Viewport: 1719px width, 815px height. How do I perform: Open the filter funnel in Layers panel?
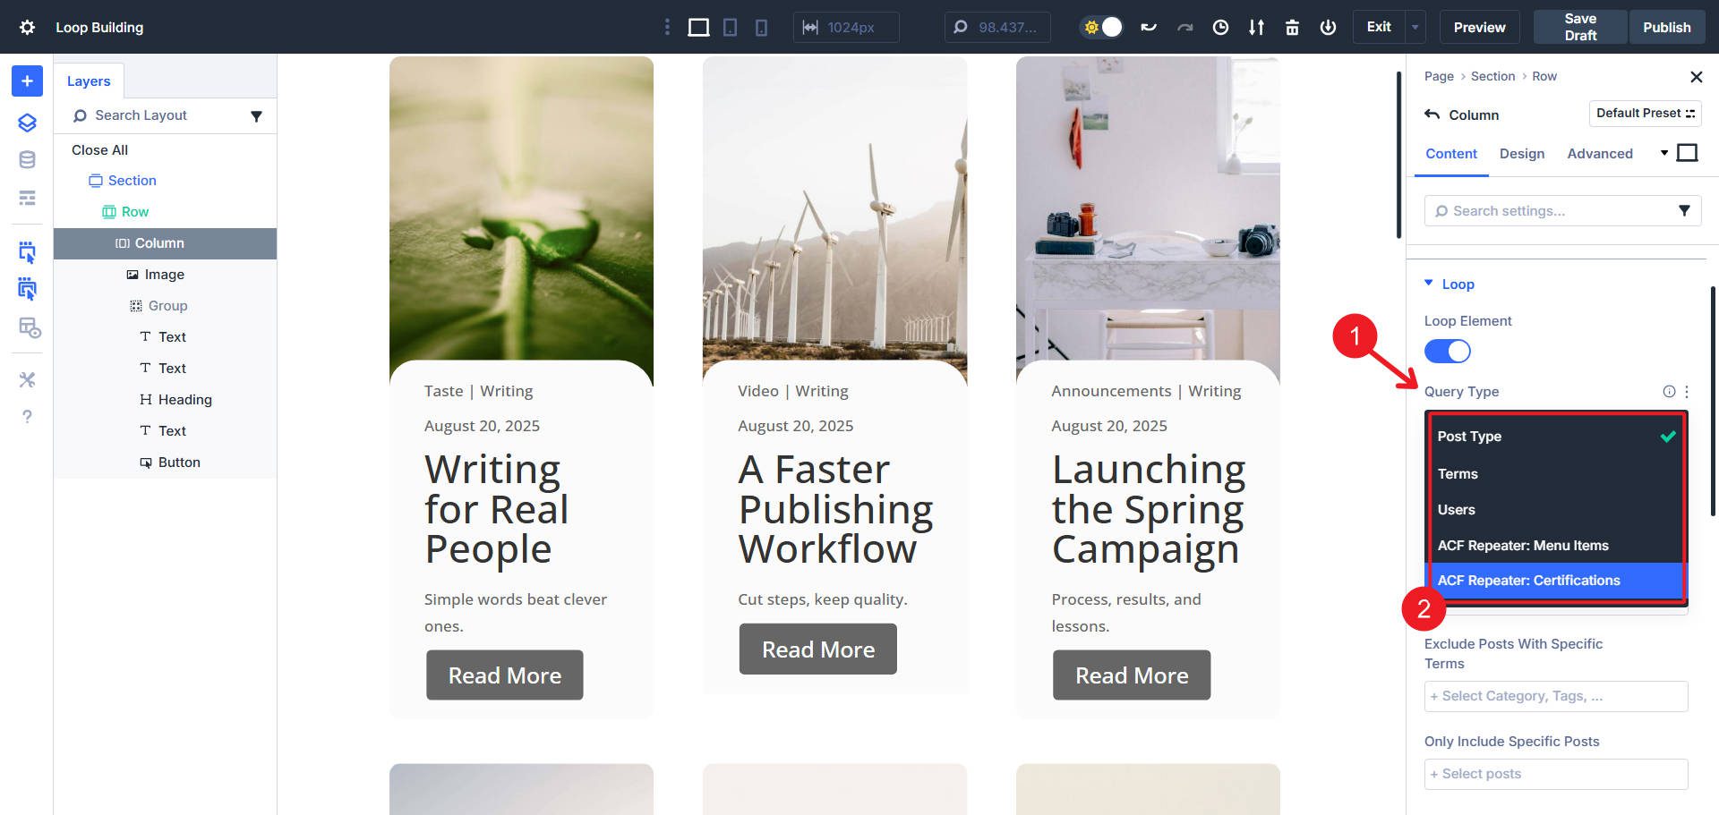tap(256, 116)
